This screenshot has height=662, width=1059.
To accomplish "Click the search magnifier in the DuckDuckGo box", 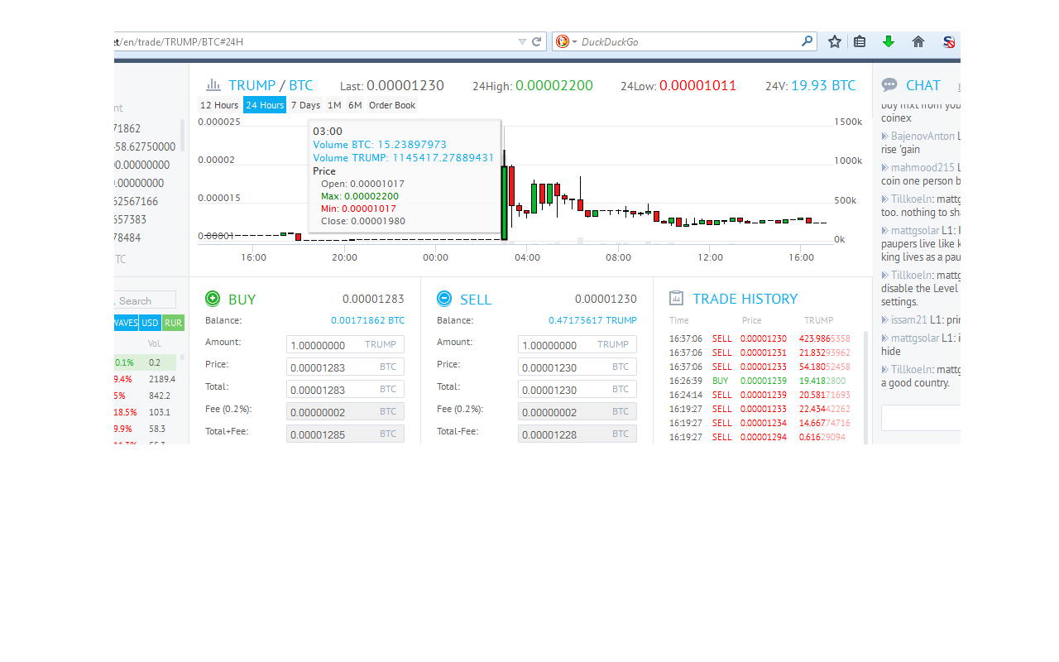I will click(807, 41).
